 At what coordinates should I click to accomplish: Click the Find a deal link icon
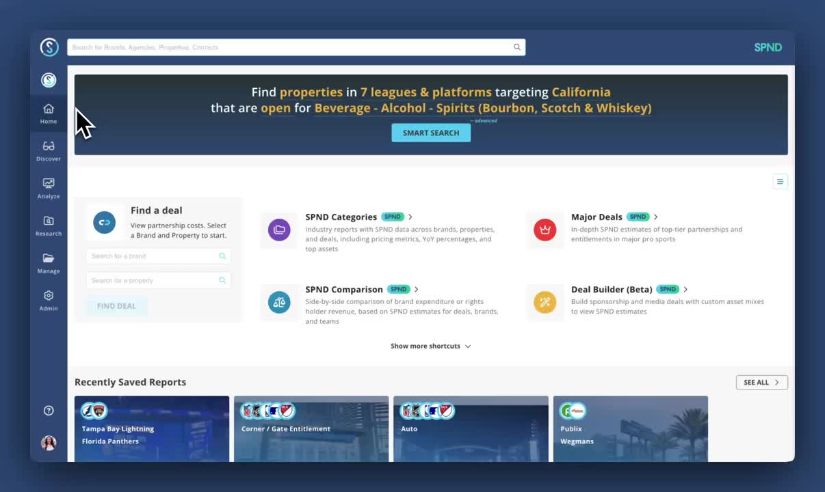pos(104,222)
